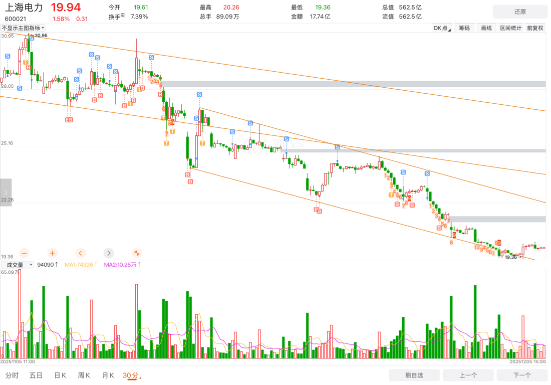Click the 94090 volume value
Image resolution: width=551 pixels, height=385 pixels.
click(x=48, y=265)
